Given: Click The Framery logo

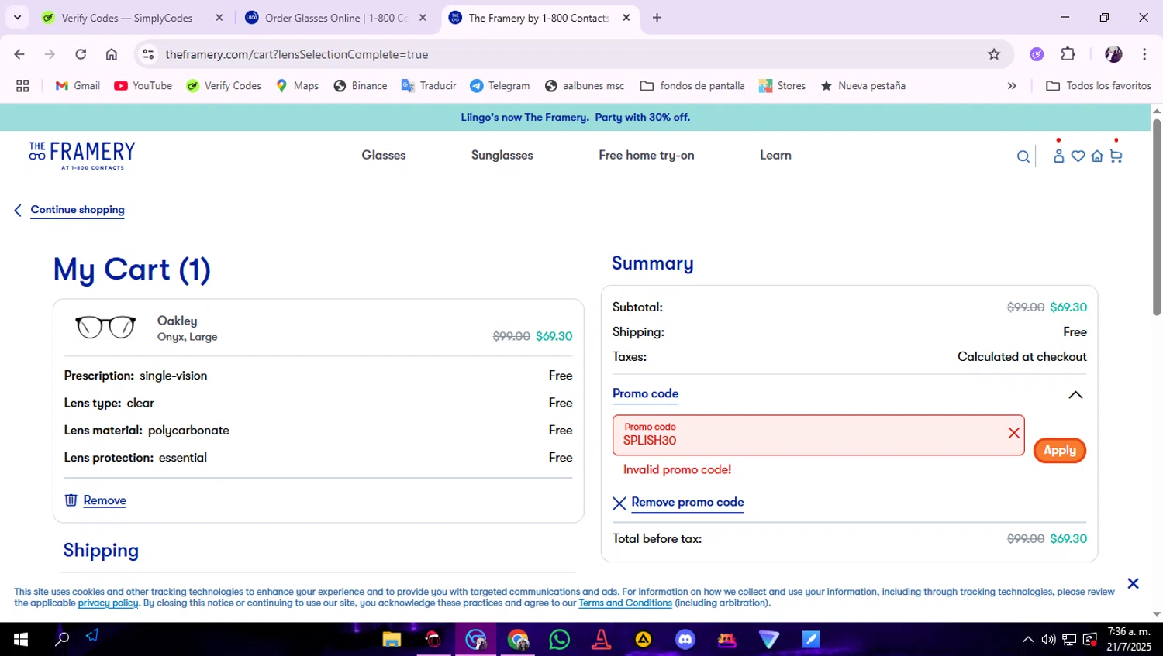Looking at the screenshot, I should click(x=82, y=155).
